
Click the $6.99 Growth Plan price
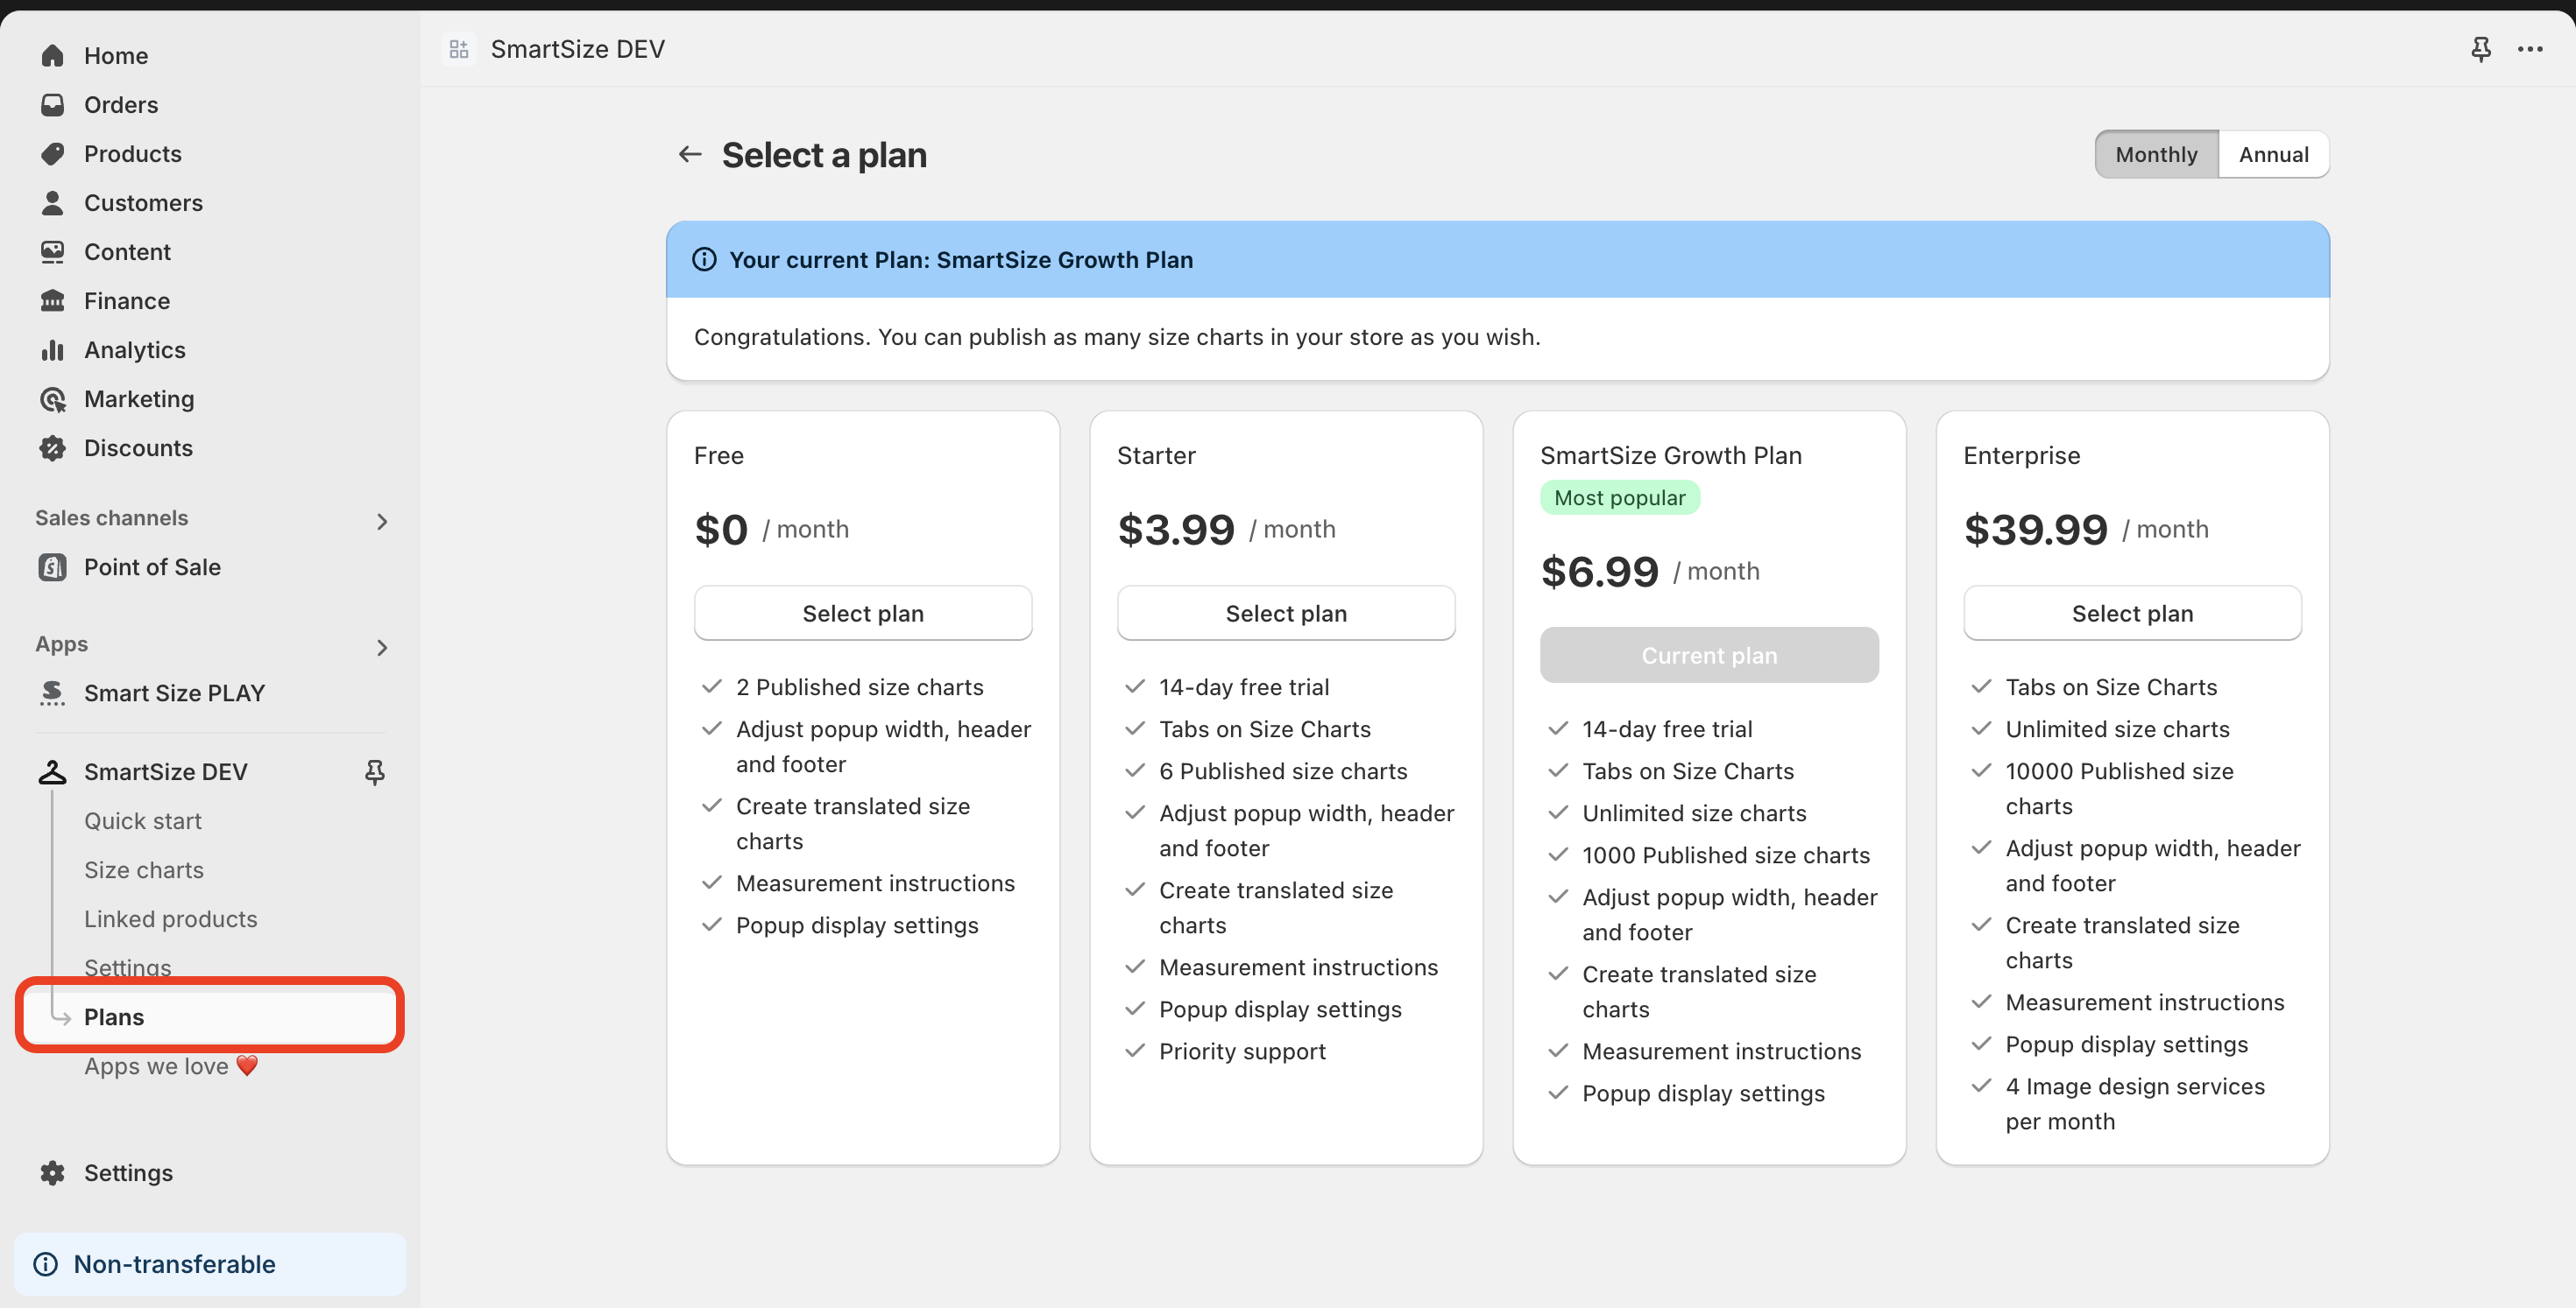point(1599,571)
